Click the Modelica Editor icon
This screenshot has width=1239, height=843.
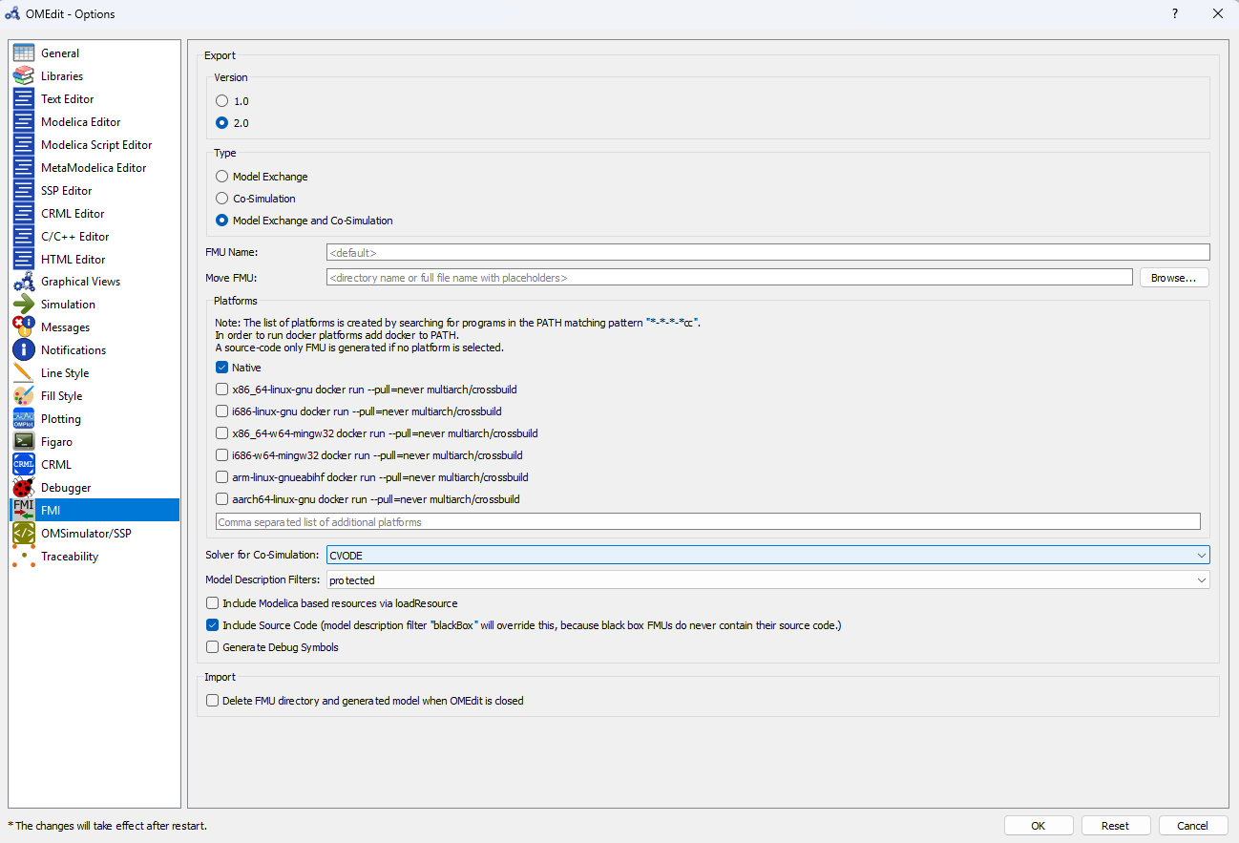pos(24,122)
